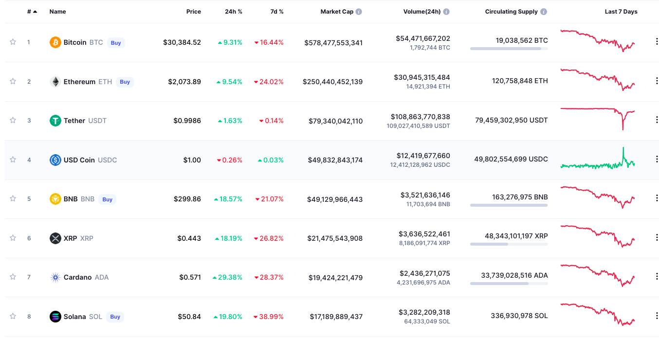The height and width of the screenshot is (339, 659).
Task: Open the Tether logo icon
Action: pos(55,121)
